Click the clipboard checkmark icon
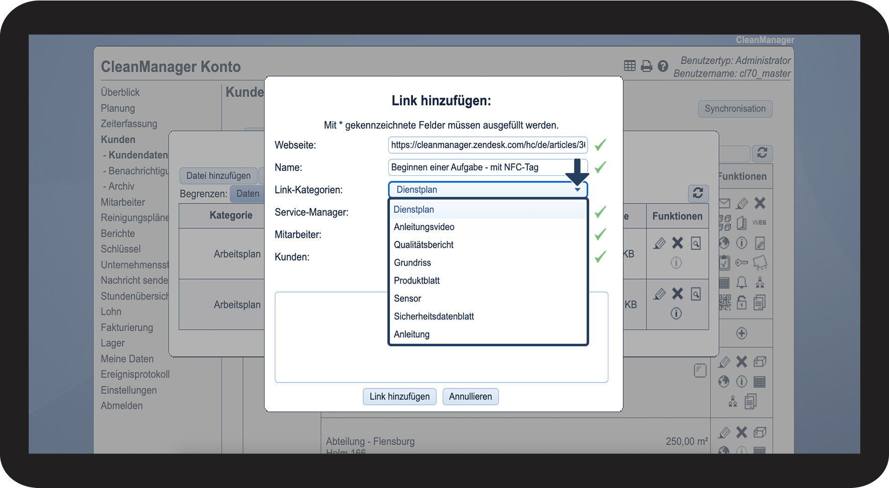The height and width of the screenshot is (488, 889). pyautogui.click(x=724, y=262)
